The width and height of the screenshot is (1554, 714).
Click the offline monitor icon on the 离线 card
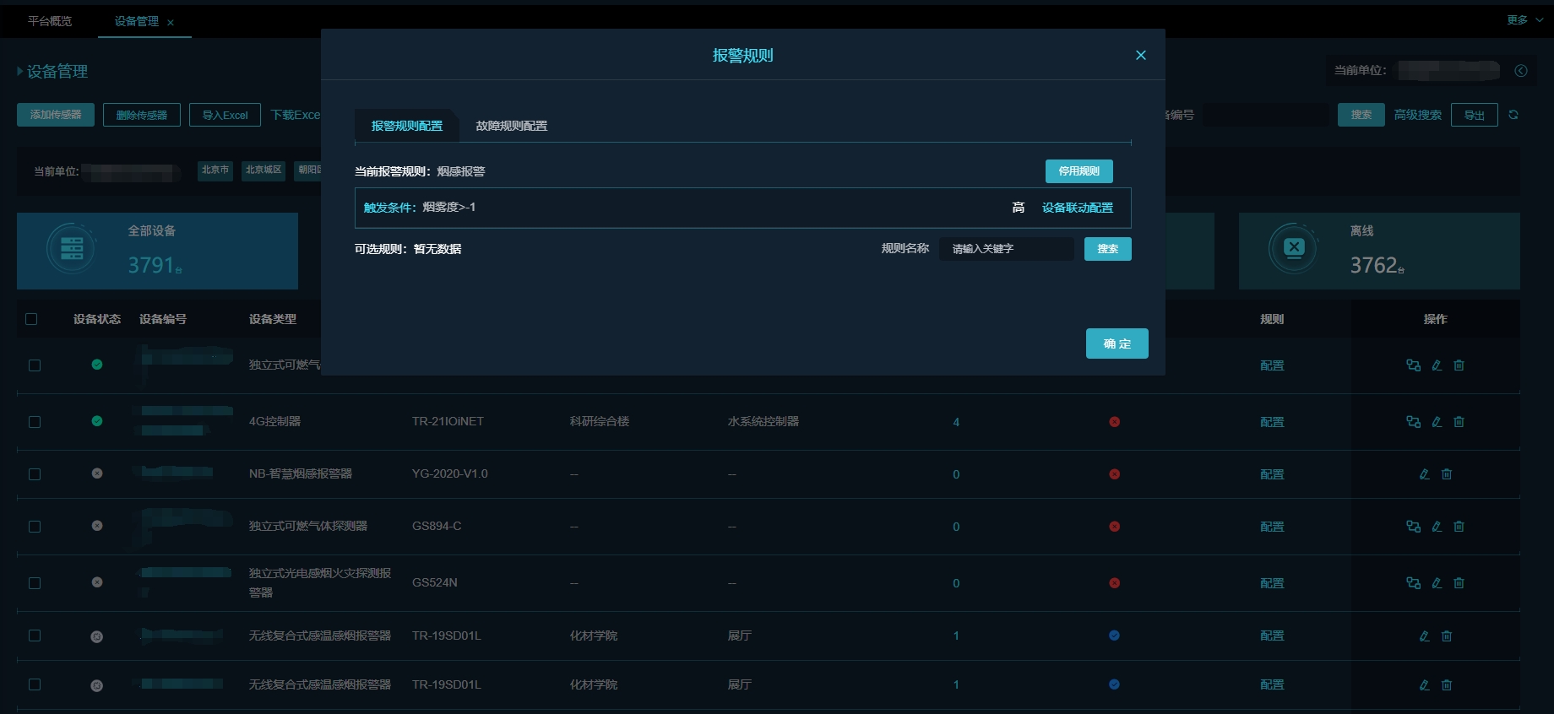[x=1294, y=248]
